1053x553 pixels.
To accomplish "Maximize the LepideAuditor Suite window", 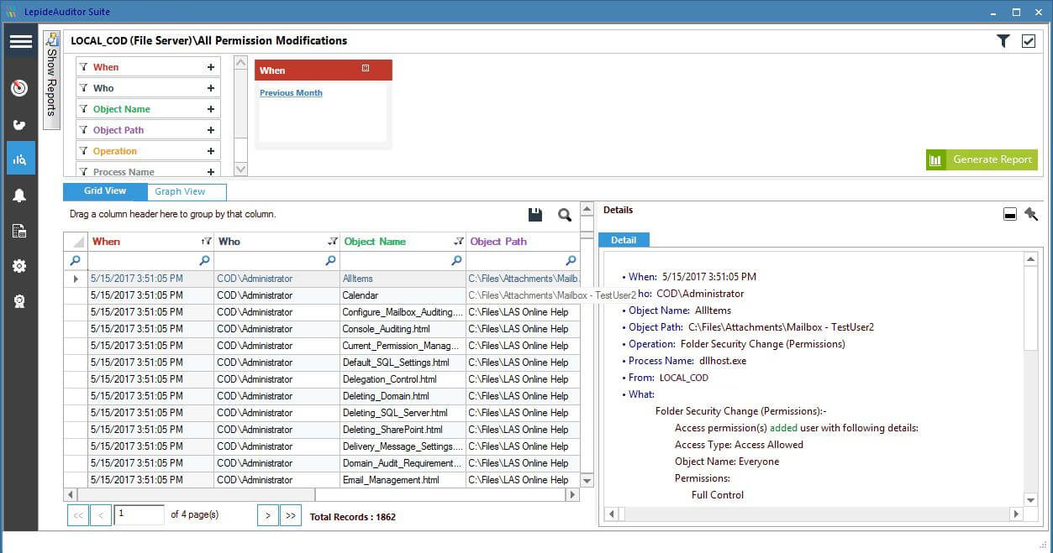I will coord(1015,12).
